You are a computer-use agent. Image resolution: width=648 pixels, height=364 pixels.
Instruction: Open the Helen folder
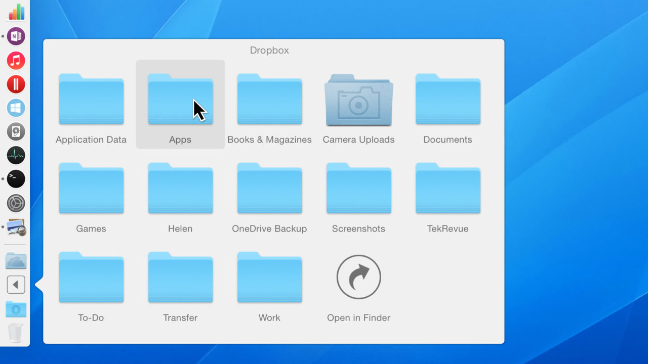click(180, 188)
